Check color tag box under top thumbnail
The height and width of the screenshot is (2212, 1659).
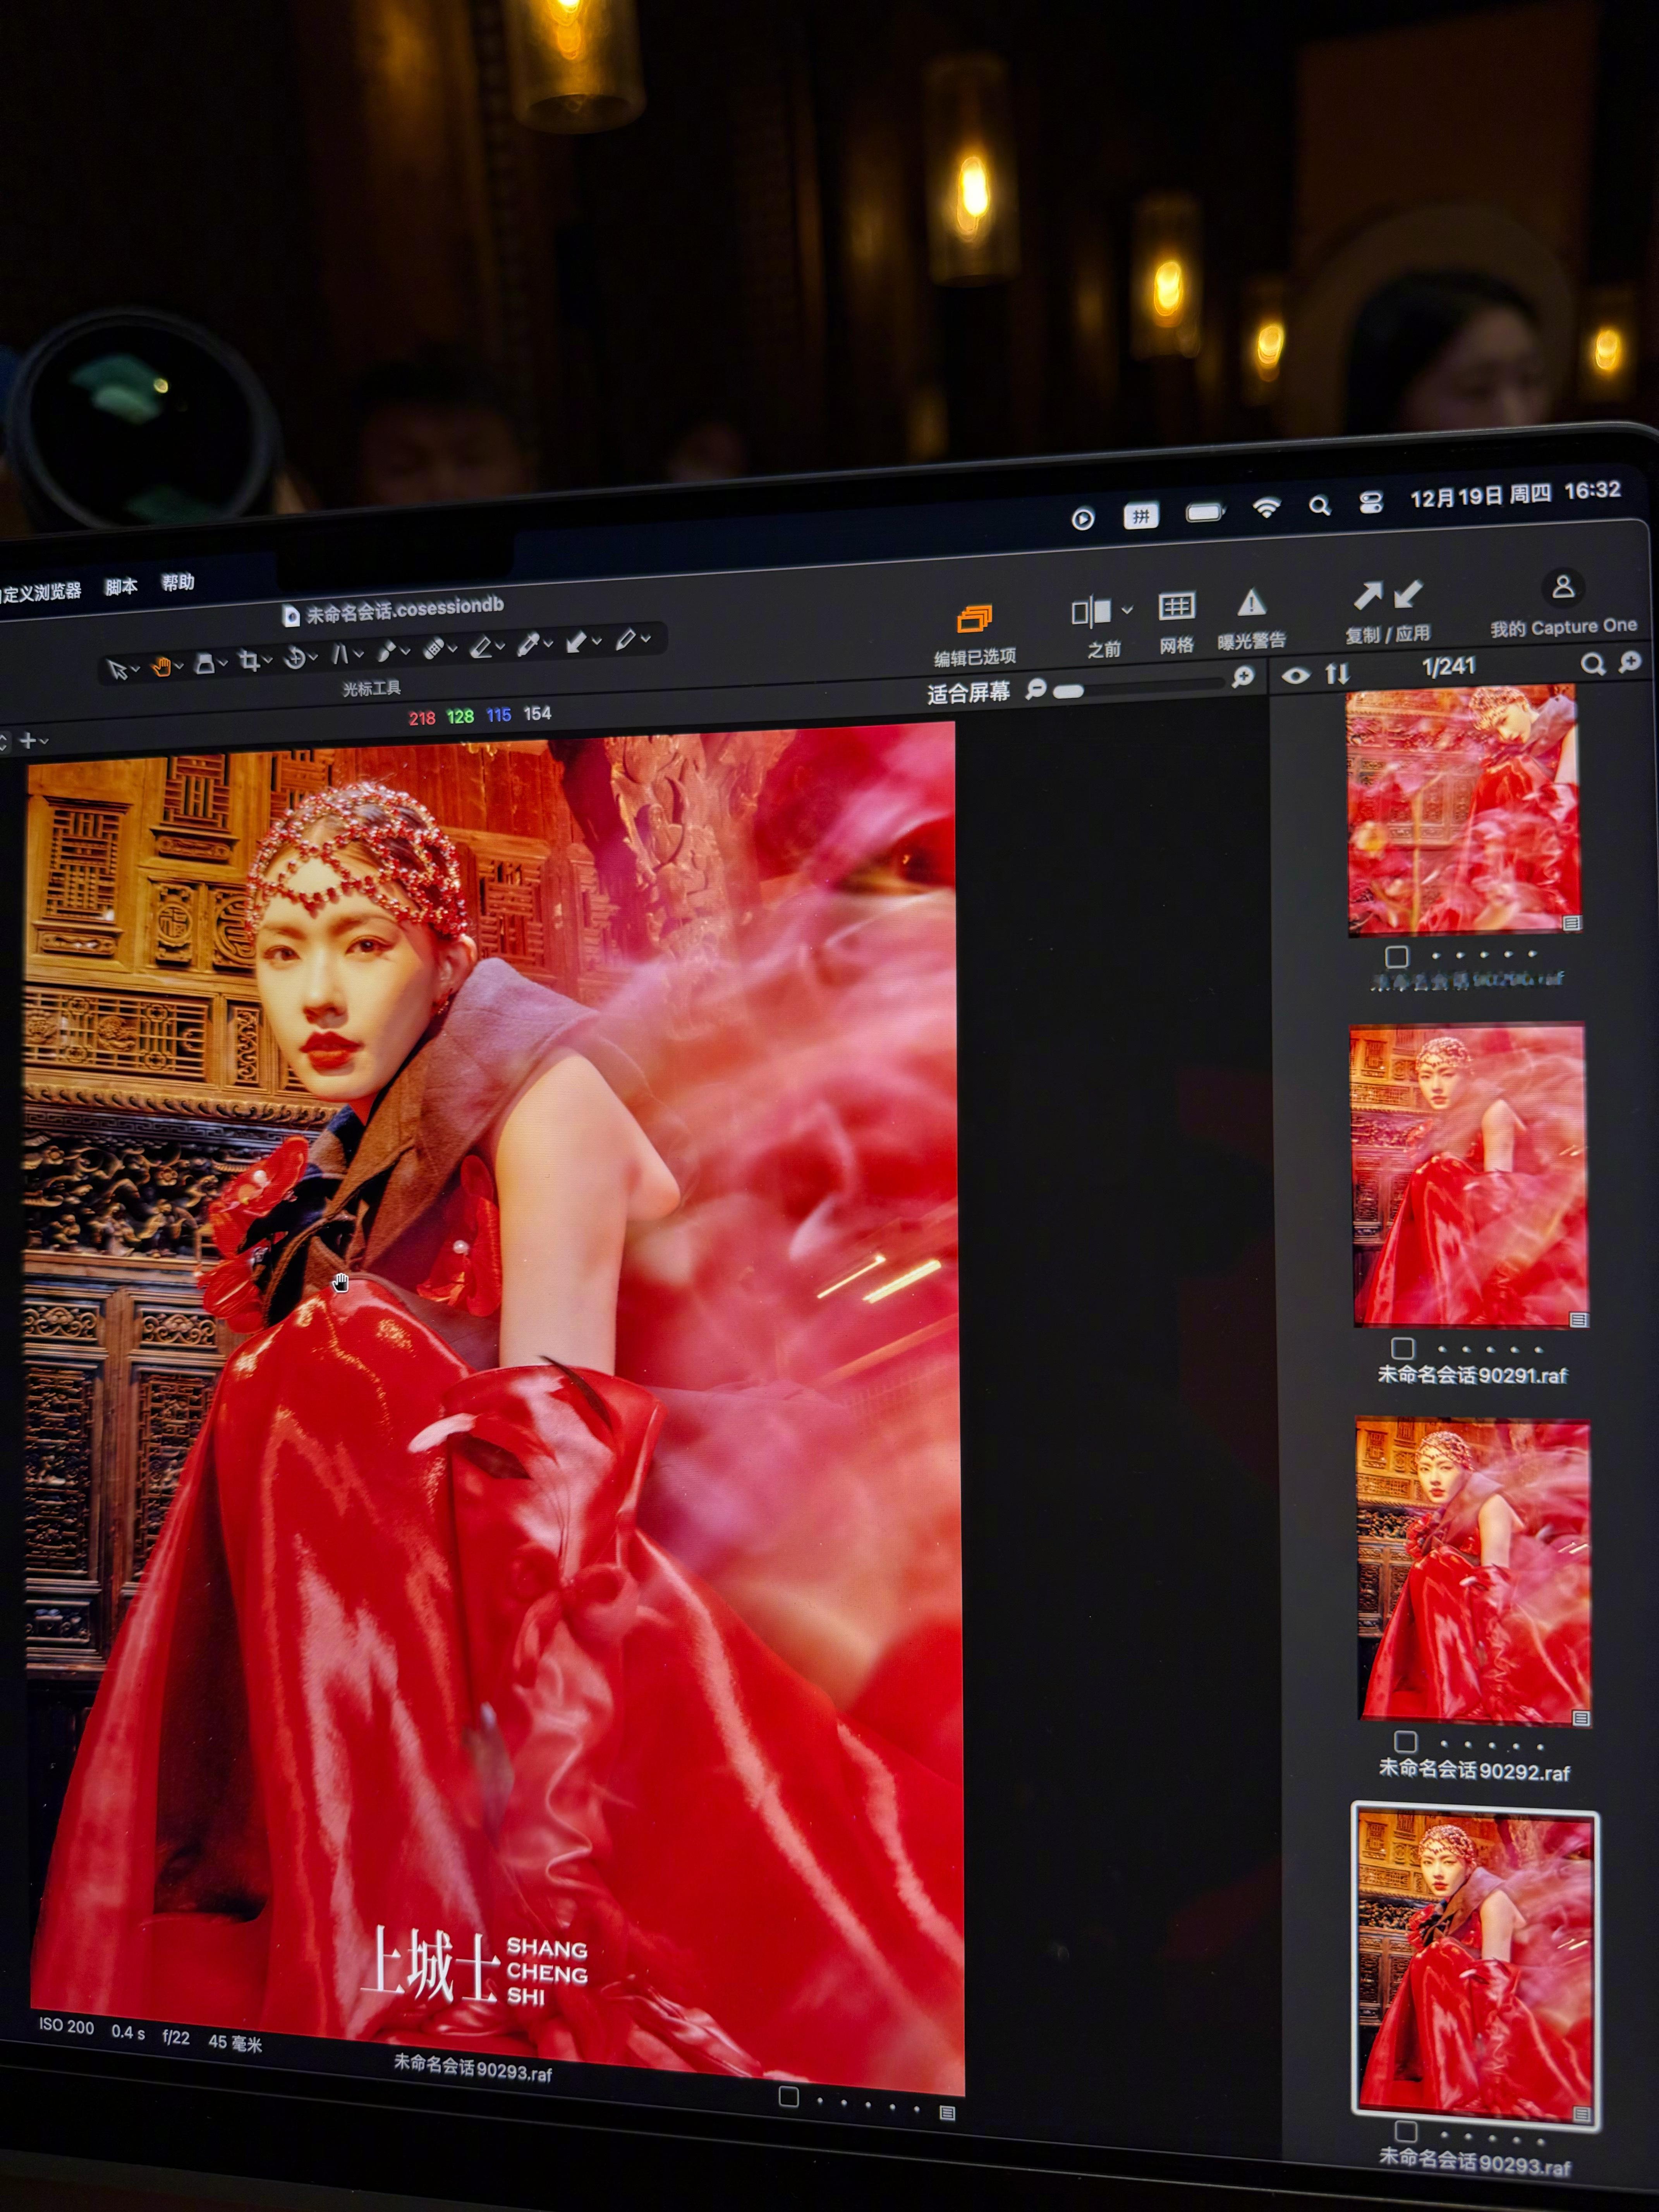[1397, 956]
